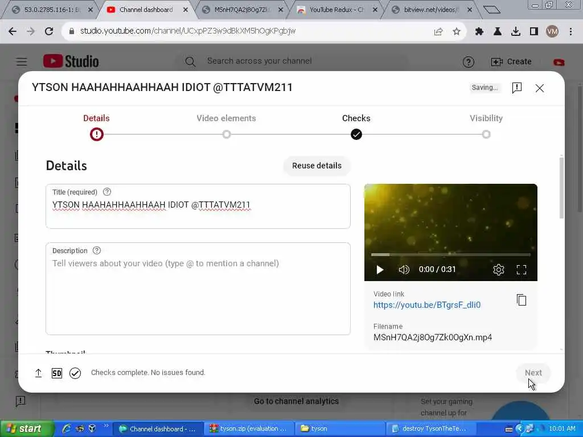Open browser downloads icon
Screen dimensions: 583x437
(516, 32)
